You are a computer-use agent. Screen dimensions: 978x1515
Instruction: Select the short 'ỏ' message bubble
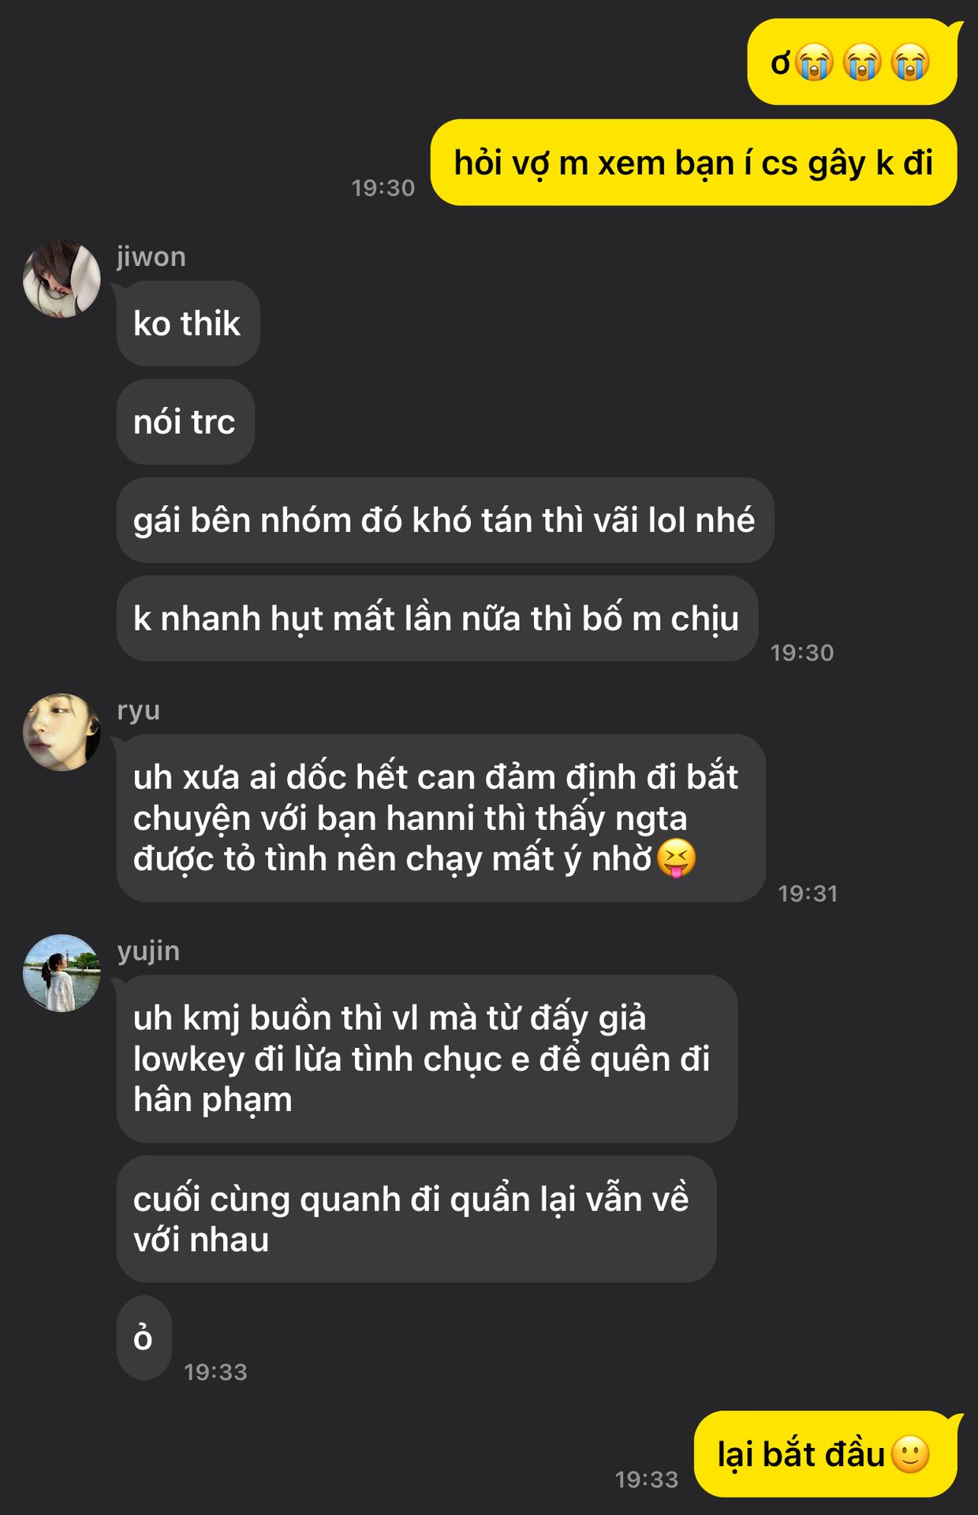144,1337
